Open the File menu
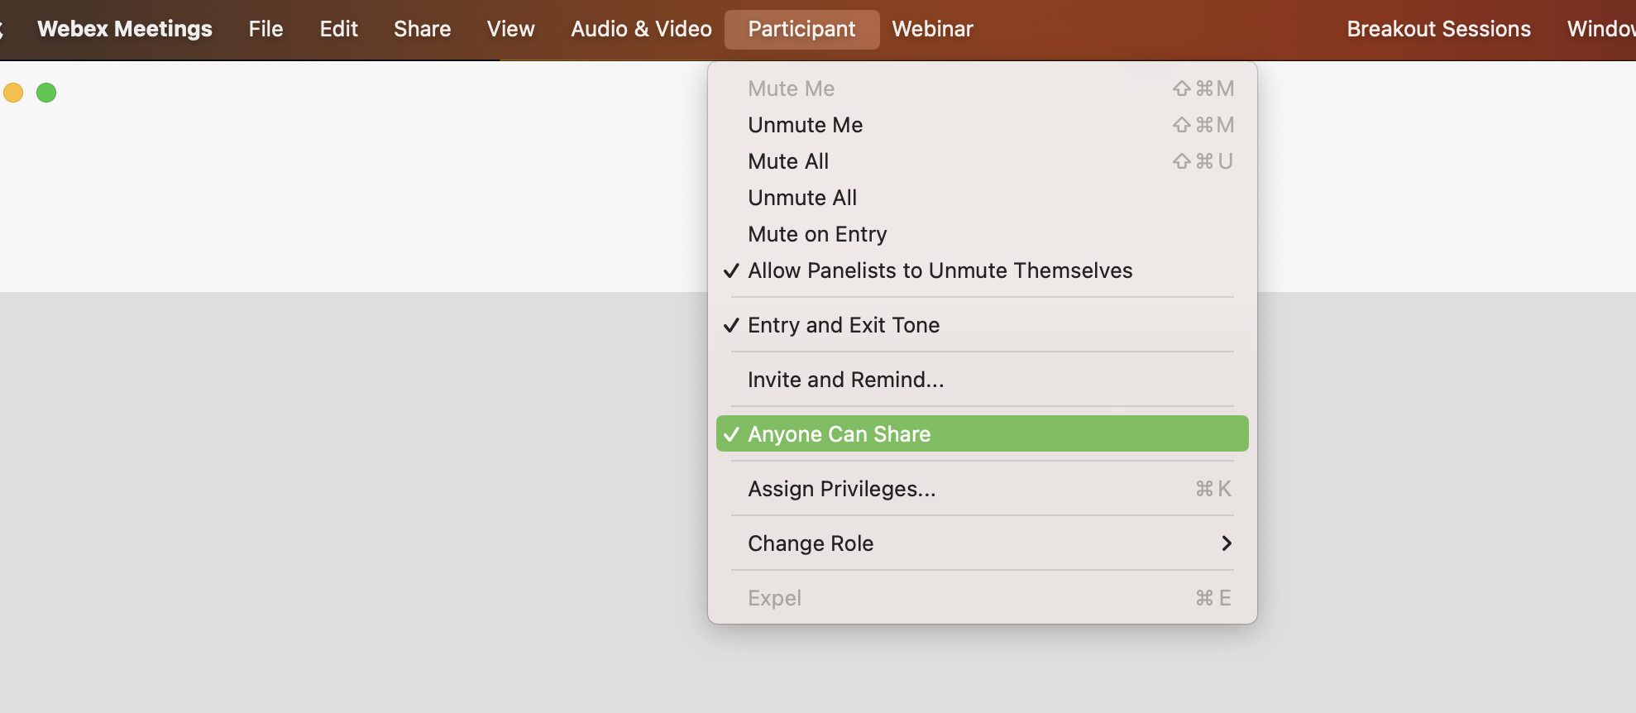 click(265, 29)
